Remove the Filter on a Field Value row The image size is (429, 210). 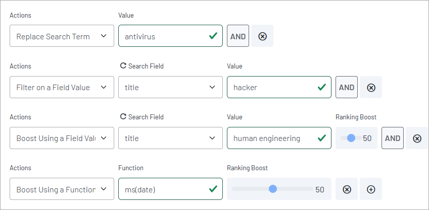pyautogui.click(x=371, y=87)
